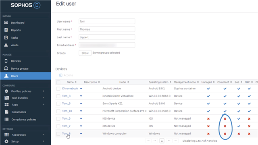Click the First name input field
258x145 pixels.
[107, 29]
